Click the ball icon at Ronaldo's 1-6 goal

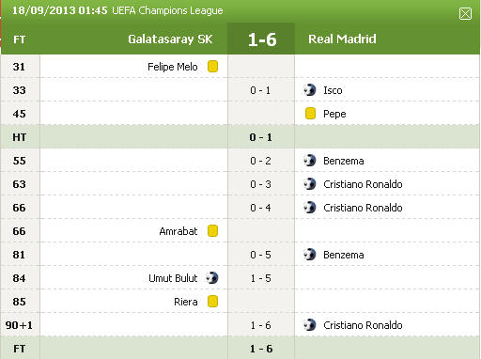pos(309,325)
